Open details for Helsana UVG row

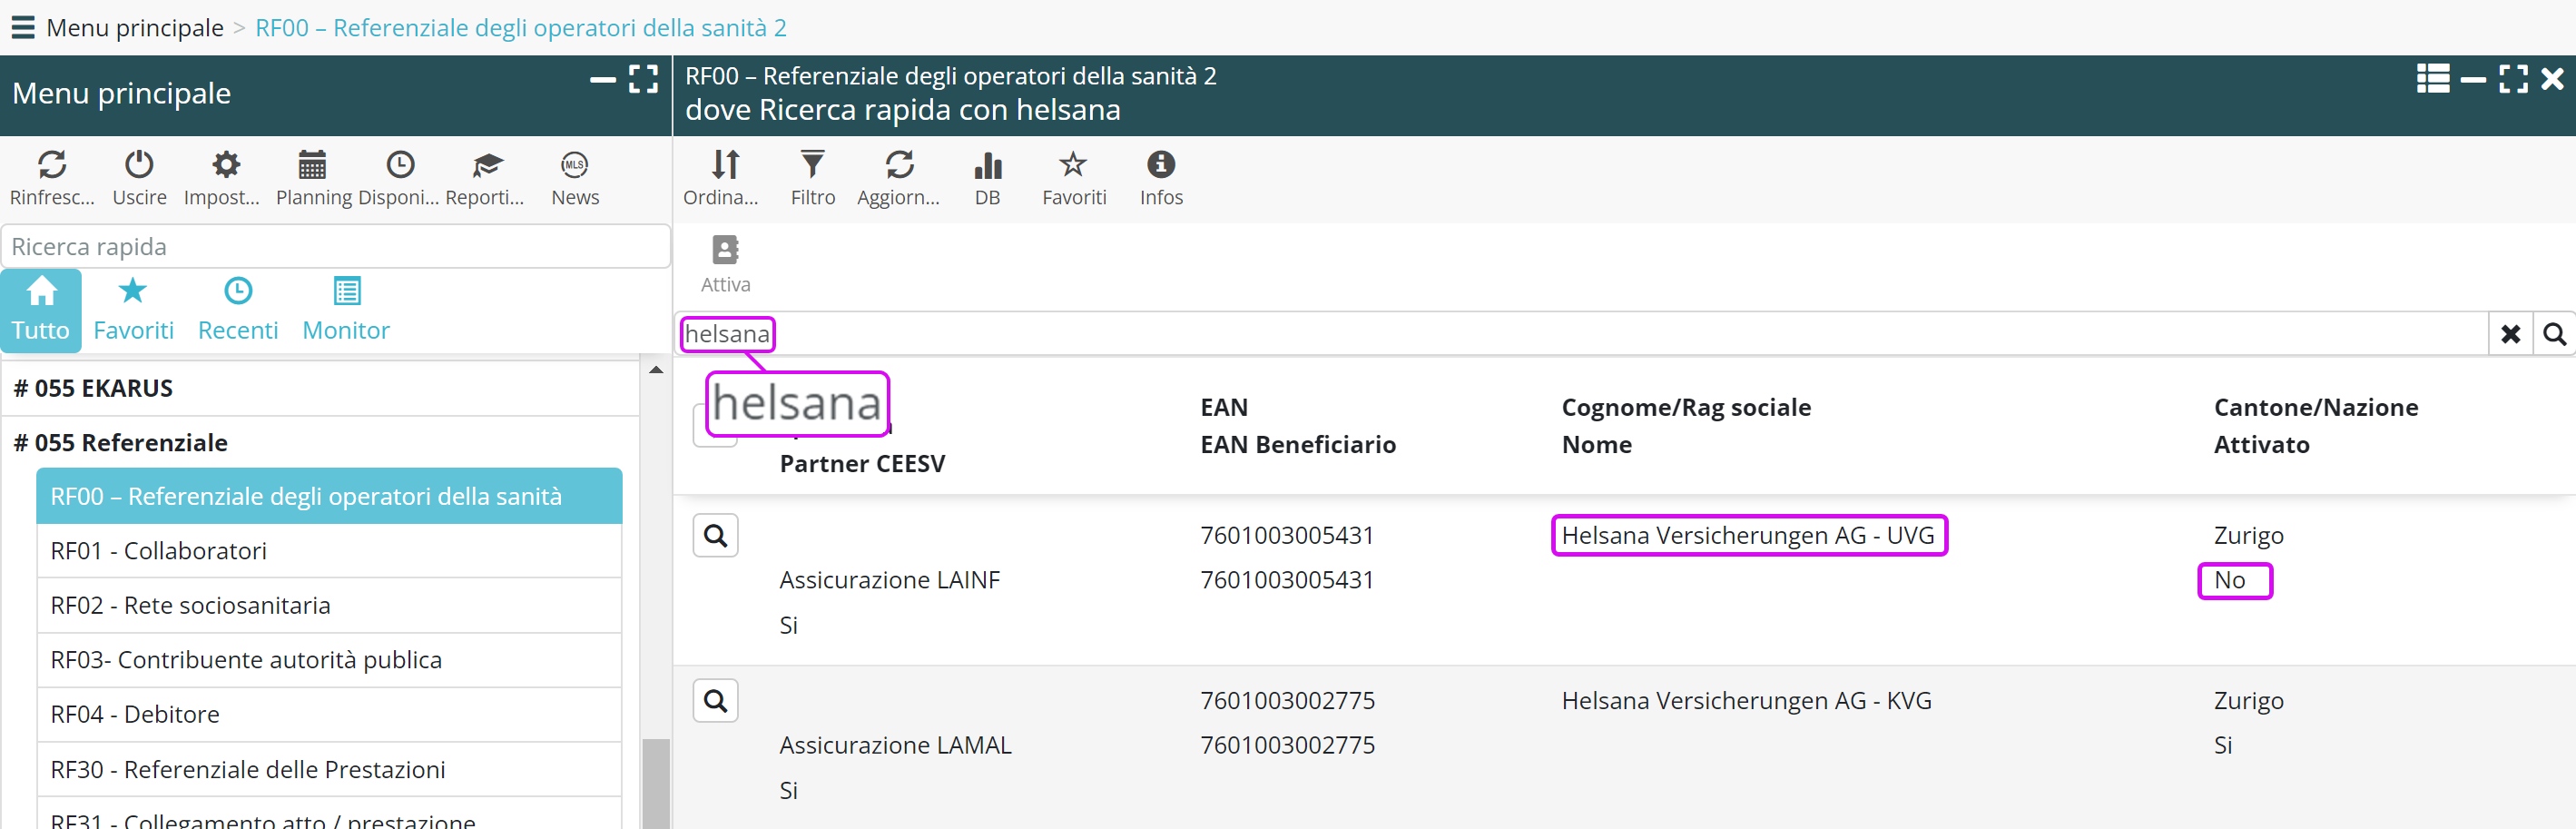coord(715,536)
